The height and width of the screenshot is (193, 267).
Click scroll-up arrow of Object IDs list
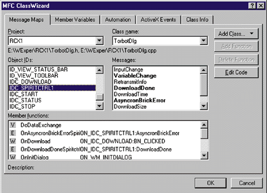[99, 70]
